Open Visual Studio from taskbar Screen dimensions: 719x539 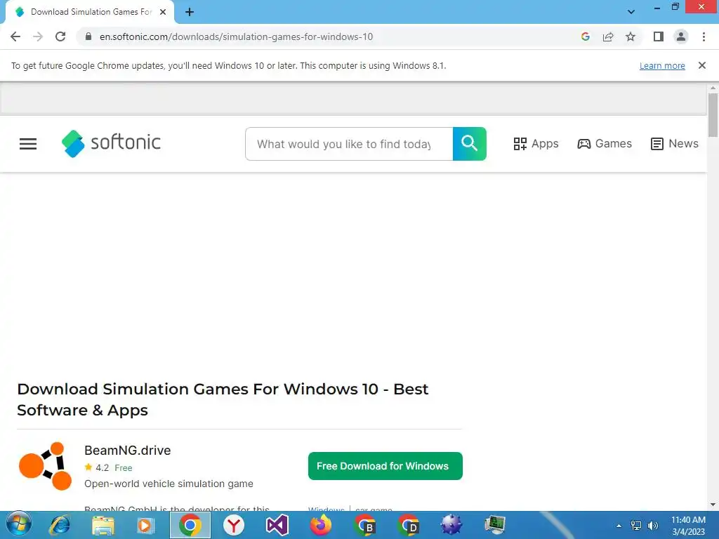point(277,525)
